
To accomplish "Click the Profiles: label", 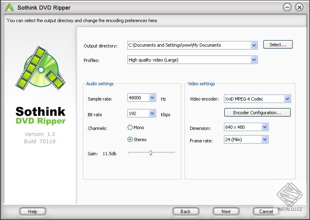I will [91, 60].
